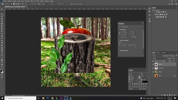The width and height of the screenshot is (178, 100).
Task: Select the Zoom tool in the toolbar
Action: coord(2,62)
